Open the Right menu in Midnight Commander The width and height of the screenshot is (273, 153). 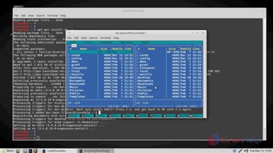tap(146, 42)
